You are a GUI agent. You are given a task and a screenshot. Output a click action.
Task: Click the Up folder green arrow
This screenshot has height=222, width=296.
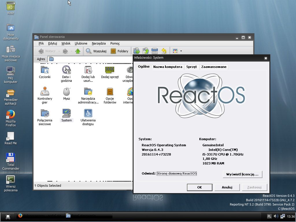(x=78, y=51)
